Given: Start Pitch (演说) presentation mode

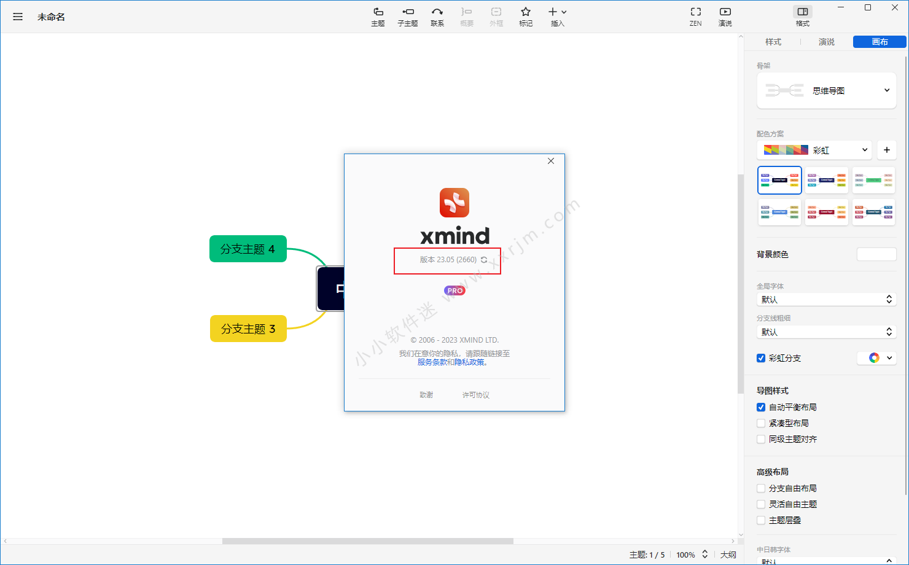Looking at the screenshot, I should click(725, 17).
